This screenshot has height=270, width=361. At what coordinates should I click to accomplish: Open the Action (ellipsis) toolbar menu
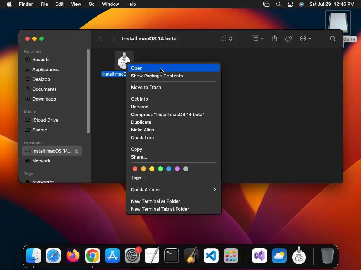(306, 39)
